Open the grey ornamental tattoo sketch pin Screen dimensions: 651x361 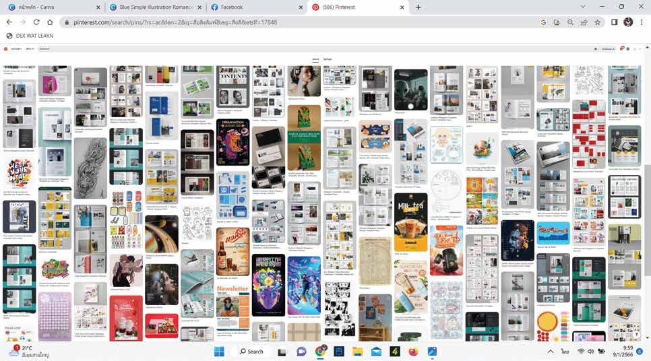[x=90, y=168]
